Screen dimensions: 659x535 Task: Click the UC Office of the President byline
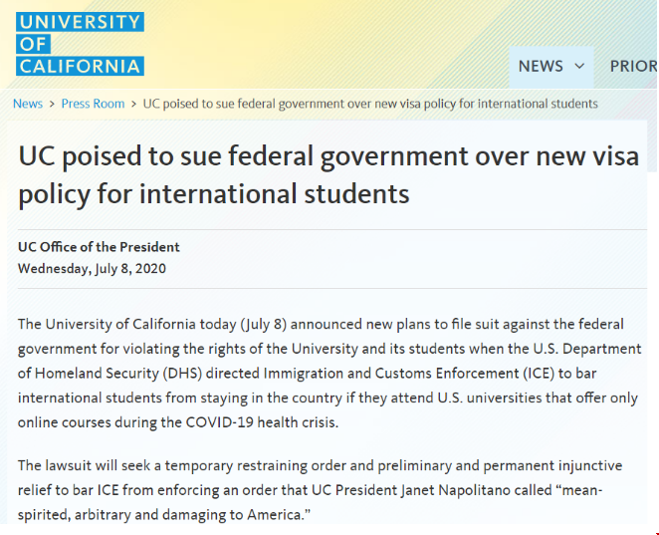(x=99, y=247)
